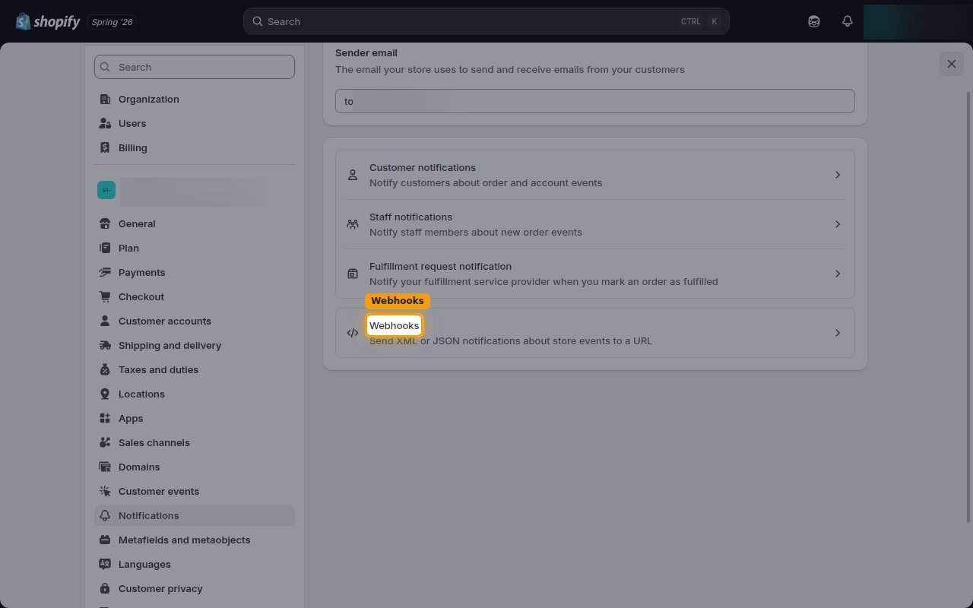Viewport: 973px width, 608px height.
Task: Open Customer accounts settings
Action: point(195,321)
